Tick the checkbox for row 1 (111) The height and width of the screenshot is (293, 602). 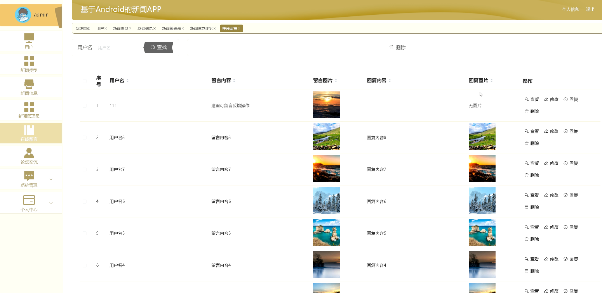[x=85, y=105]
